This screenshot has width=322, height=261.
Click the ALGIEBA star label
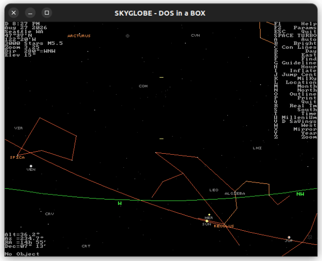pos(235,193)
